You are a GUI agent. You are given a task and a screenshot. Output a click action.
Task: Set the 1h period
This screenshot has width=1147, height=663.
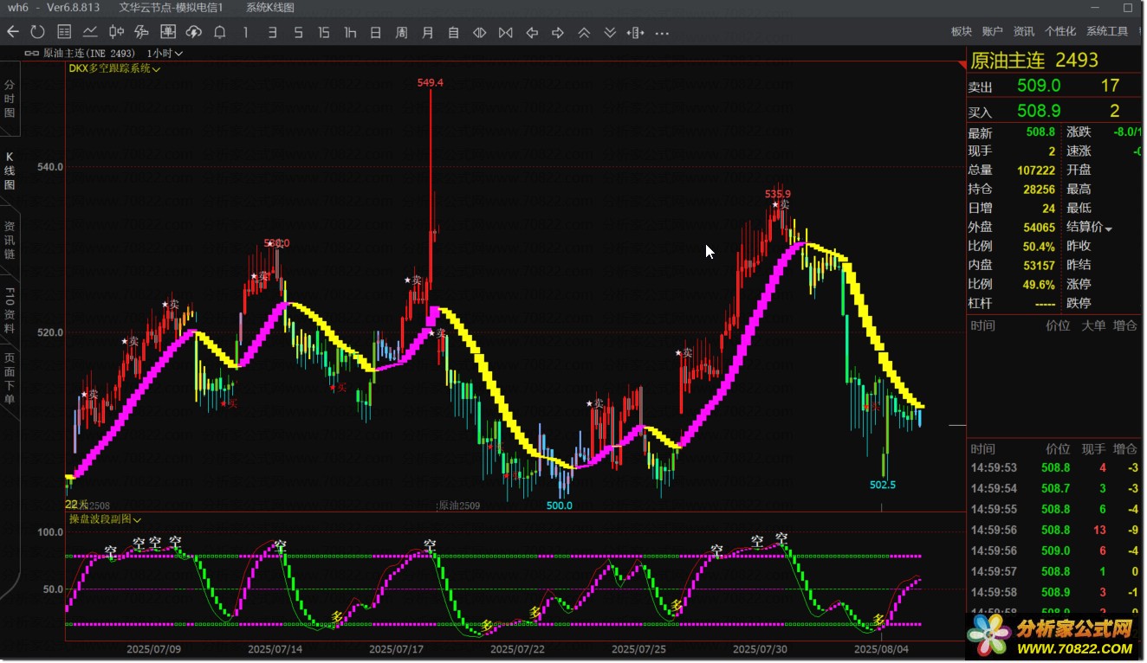pyautogui.click(x=350, y=32)
